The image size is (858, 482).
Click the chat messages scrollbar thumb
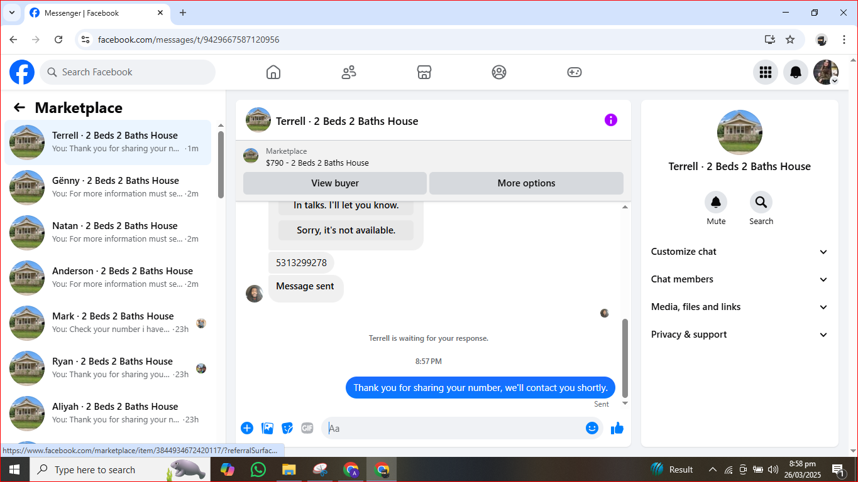pyautogui.click(x=625, y=358)
